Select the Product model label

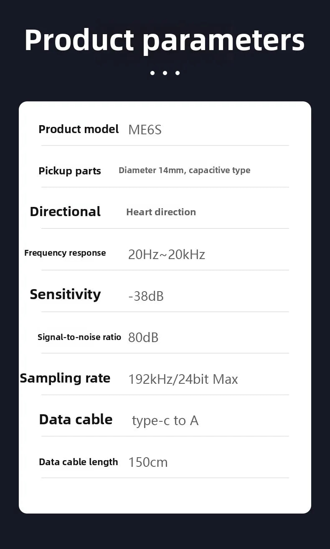click(79, 129)
